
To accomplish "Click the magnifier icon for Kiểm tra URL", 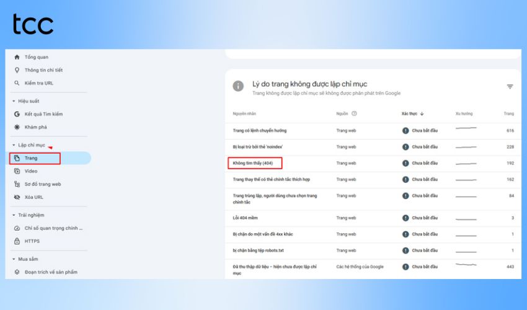I will 17,83.
